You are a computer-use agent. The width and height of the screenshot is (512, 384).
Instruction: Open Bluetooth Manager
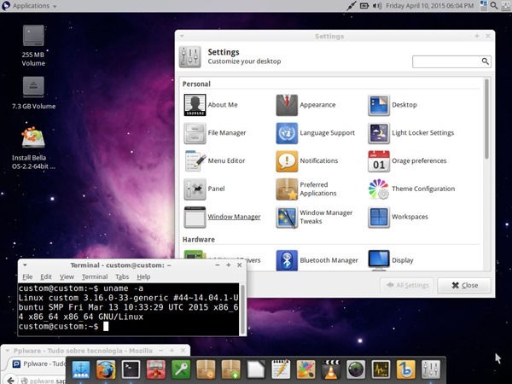click(317, 260)
